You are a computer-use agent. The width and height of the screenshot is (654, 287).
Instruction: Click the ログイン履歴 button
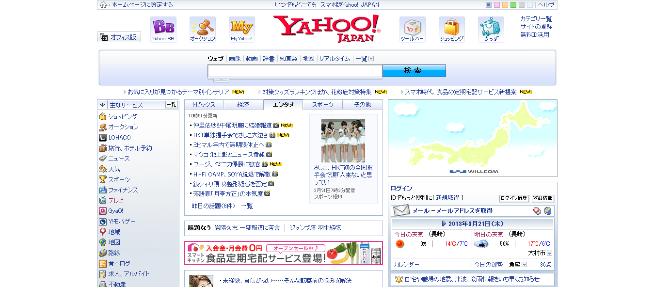click(x=514, y=198)
